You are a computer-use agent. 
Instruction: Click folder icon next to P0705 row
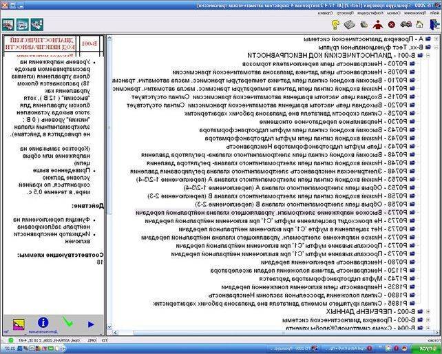coord(412,72)
